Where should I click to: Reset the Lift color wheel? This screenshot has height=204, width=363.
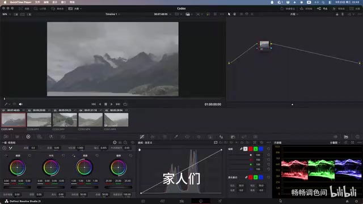(29, 156)
